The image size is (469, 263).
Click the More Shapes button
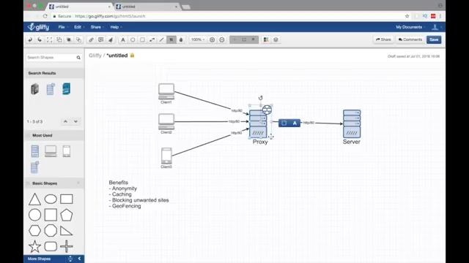[39, 259]
